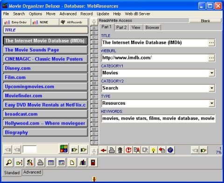Click next-page green hand beside colorful grid
The width and height of the screenshot is (224, 183).
coord(74,150)
